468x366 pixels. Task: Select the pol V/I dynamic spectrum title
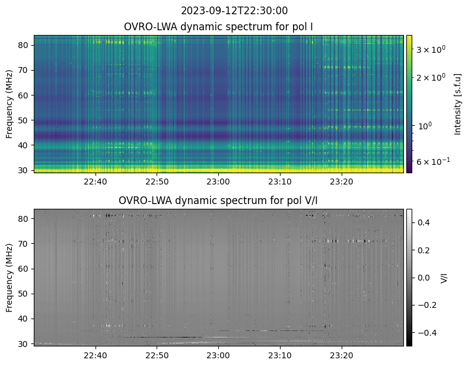tap(219, 200)
